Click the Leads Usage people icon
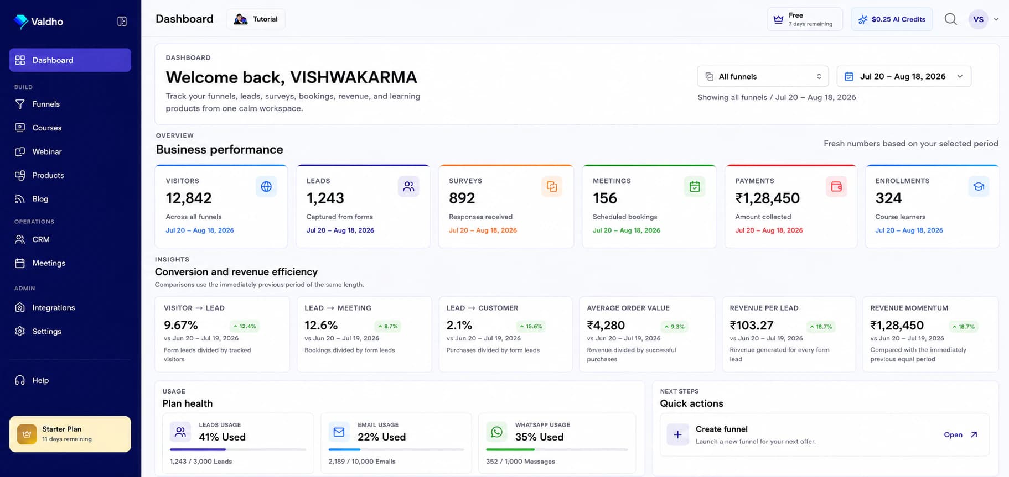Image resolution: width=1009 pixels, height=477 pixels. point(180,432)
